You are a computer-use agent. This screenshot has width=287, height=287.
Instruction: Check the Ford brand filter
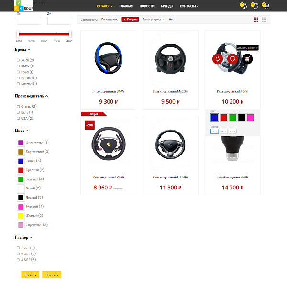18,72
